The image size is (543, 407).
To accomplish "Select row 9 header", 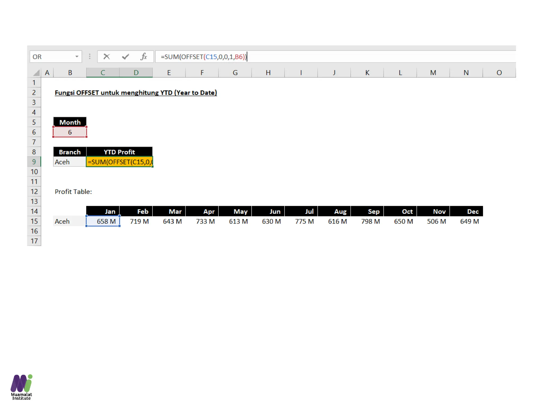I will pyautogui.click(x=34, y=162).
